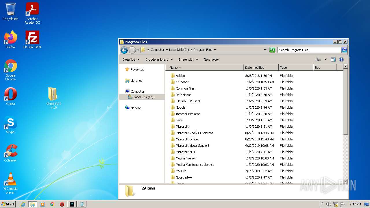This screenshot has width=370, height=208.
Task: Open the Organize dropdown menu
Action: click(x=131, y=60)
